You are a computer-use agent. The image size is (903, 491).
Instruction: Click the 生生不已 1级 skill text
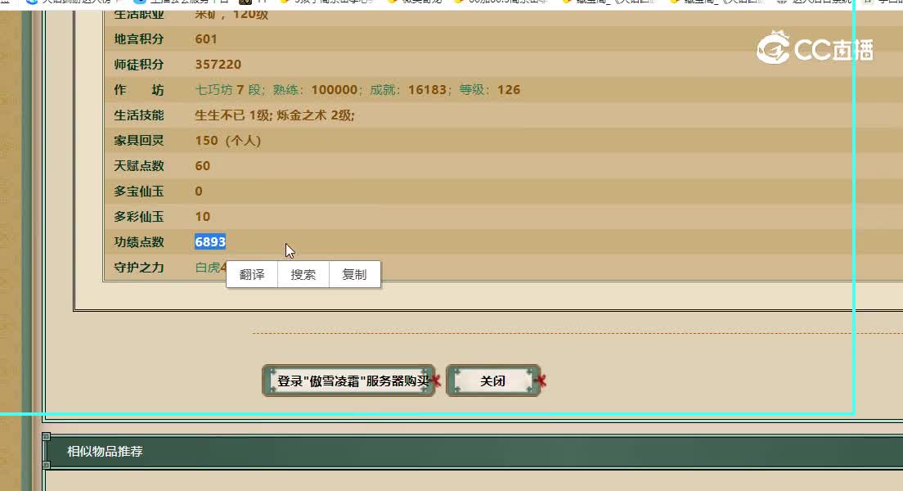pos(232,115)
